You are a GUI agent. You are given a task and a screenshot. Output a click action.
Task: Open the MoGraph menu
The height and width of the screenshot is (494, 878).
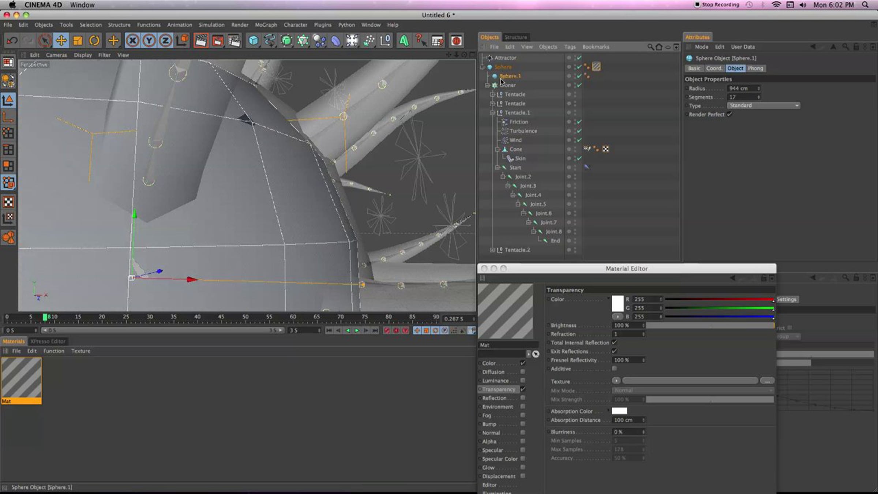click(266, 25)
